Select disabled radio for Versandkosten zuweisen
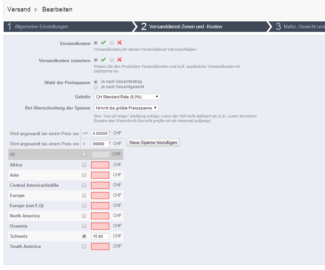The image size is (325, 270). [112, 60]
